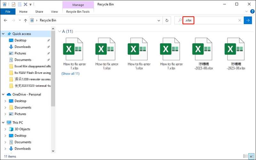Open Customize Quick Access Toolbar dropdown

pos(30,4)
